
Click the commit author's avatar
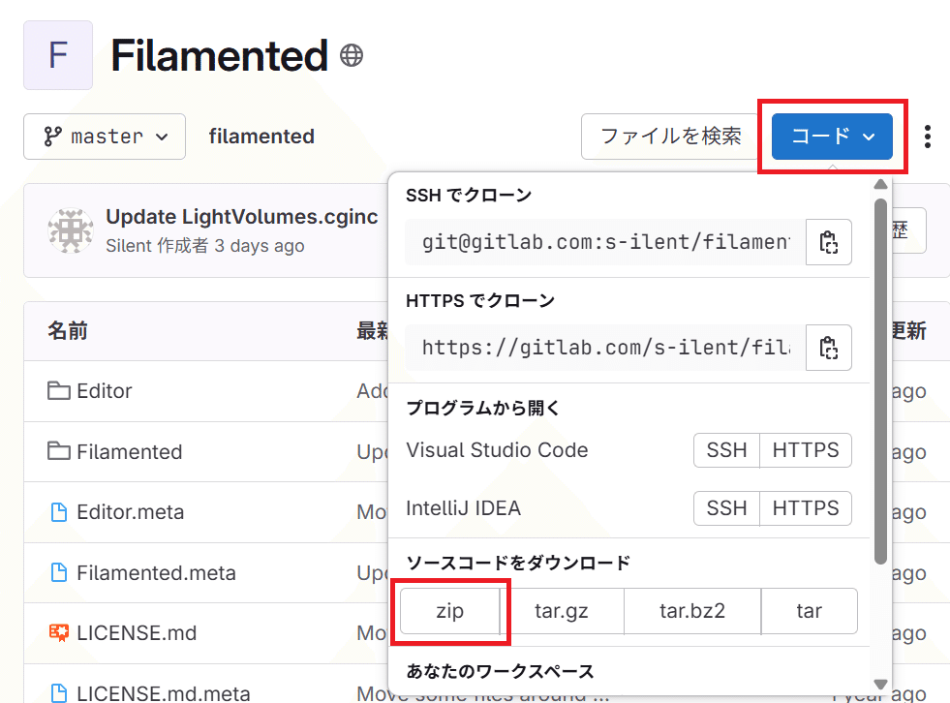70,230
